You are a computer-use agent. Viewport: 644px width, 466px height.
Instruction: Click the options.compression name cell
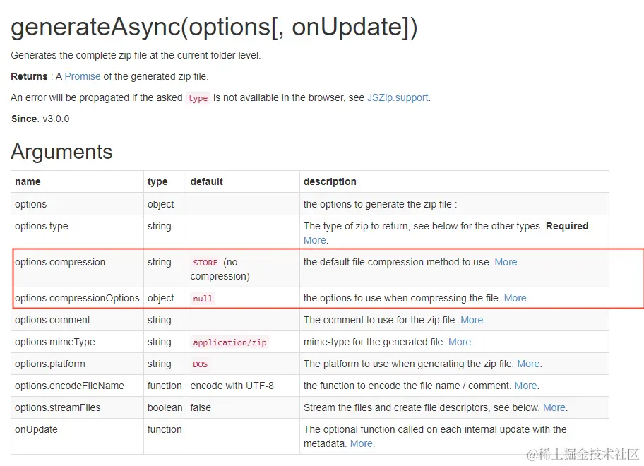click(60, 262)
